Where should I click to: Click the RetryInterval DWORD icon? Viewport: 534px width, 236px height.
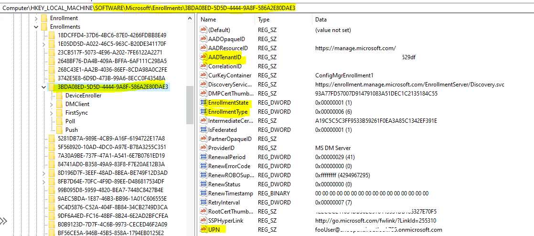pos(203,202)
